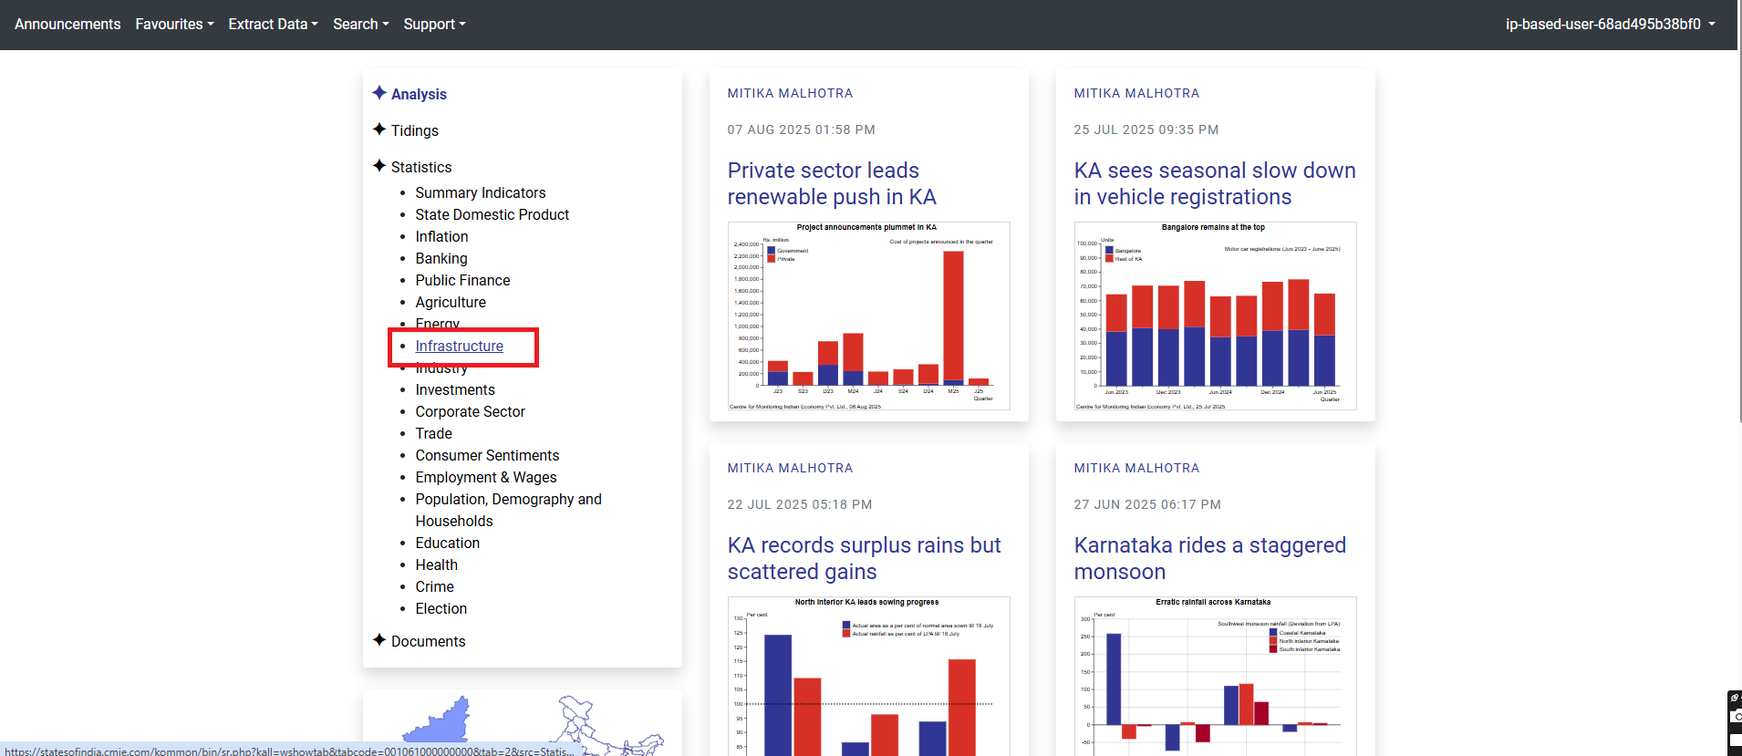Click the Bangalore motor registrations chart thumbnail
Screen dimensions: 1742x756
pos(1215,316)
